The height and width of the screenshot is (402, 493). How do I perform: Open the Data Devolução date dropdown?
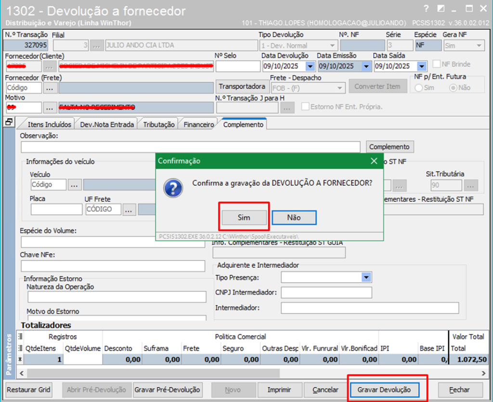point(310,66)
